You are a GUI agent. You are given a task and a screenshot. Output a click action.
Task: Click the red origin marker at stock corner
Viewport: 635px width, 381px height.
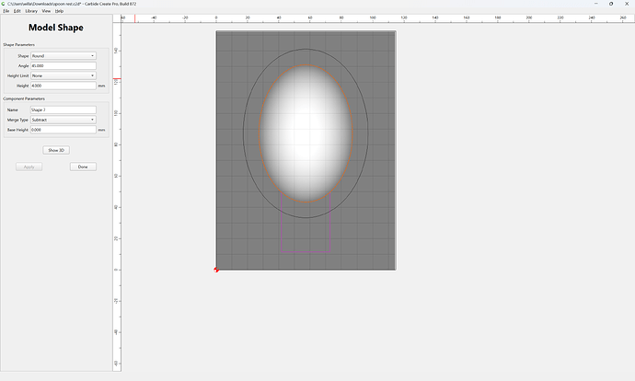[x=216, y=270]
